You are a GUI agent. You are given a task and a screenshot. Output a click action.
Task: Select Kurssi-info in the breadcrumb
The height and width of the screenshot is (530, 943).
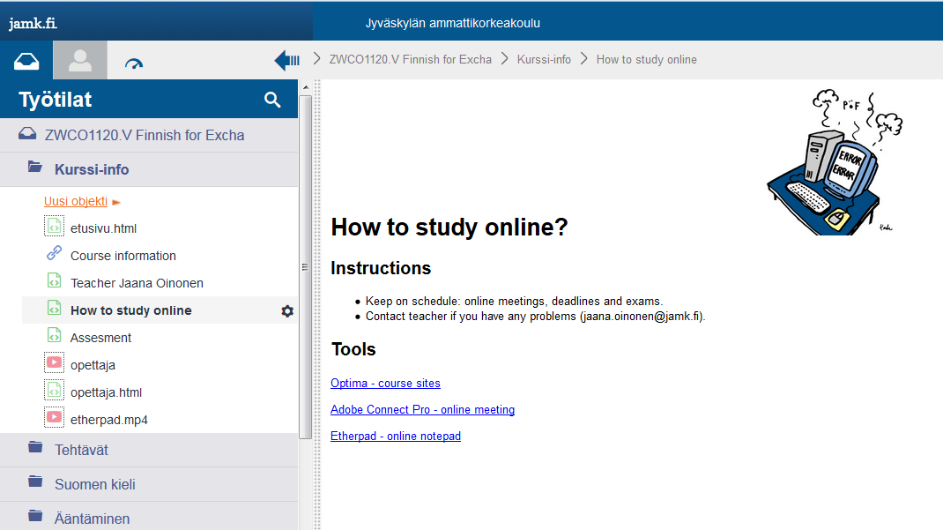[544, 60]
